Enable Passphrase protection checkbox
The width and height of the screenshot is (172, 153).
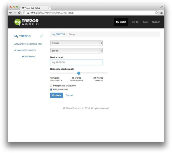click(51, 86)
